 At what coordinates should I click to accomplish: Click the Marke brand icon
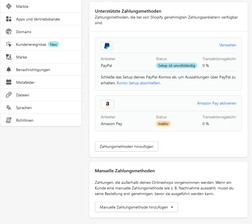coord(9,57)
